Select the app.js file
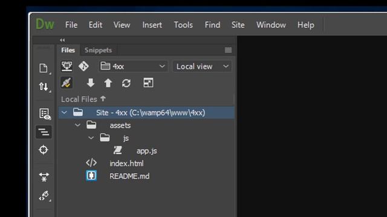Image resolution: width=387 pixels, height=217 pixels. pos(146,151)
